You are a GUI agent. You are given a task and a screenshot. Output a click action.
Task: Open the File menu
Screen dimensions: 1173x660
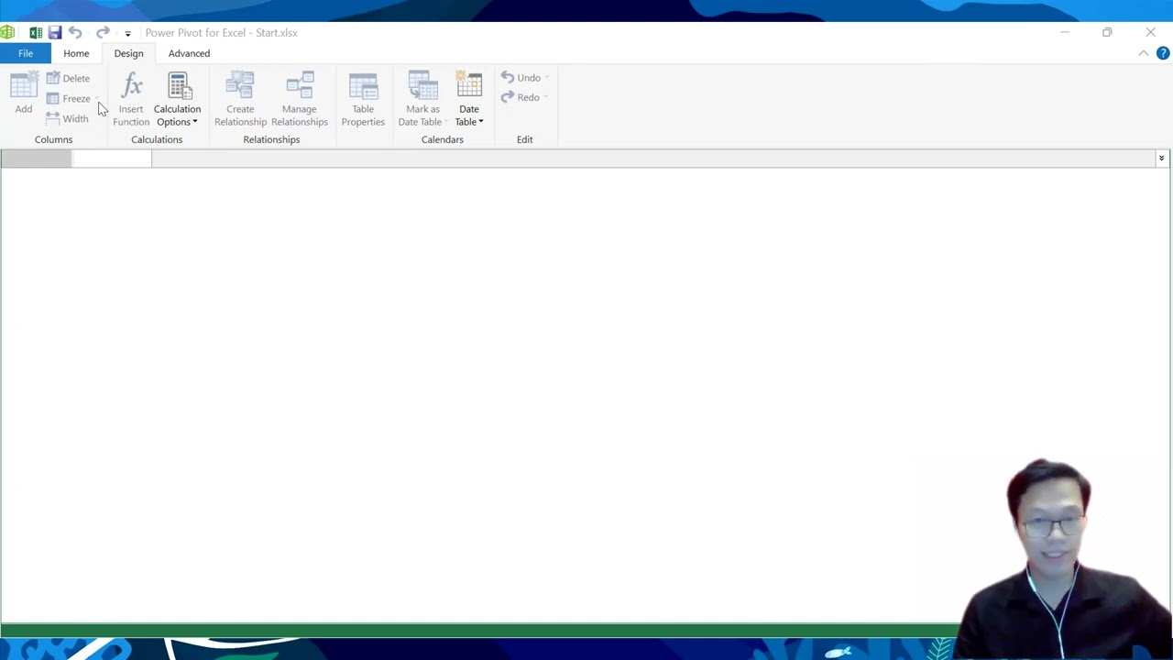coord(26,53)
